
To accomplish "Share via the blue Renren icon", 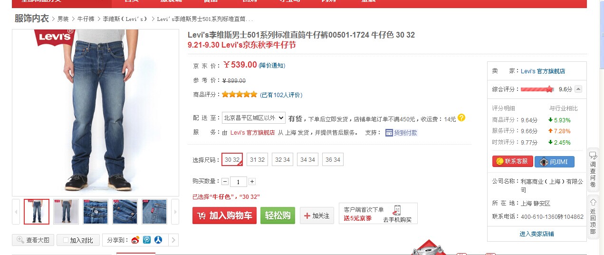I will point(158,240).
